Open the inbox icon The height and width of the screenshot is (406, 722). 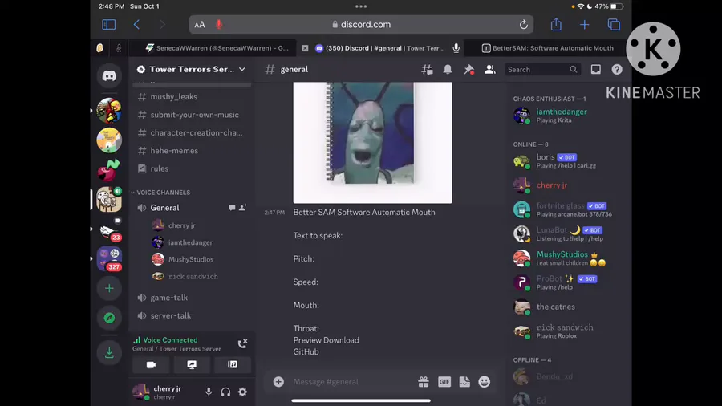(596, 70)
